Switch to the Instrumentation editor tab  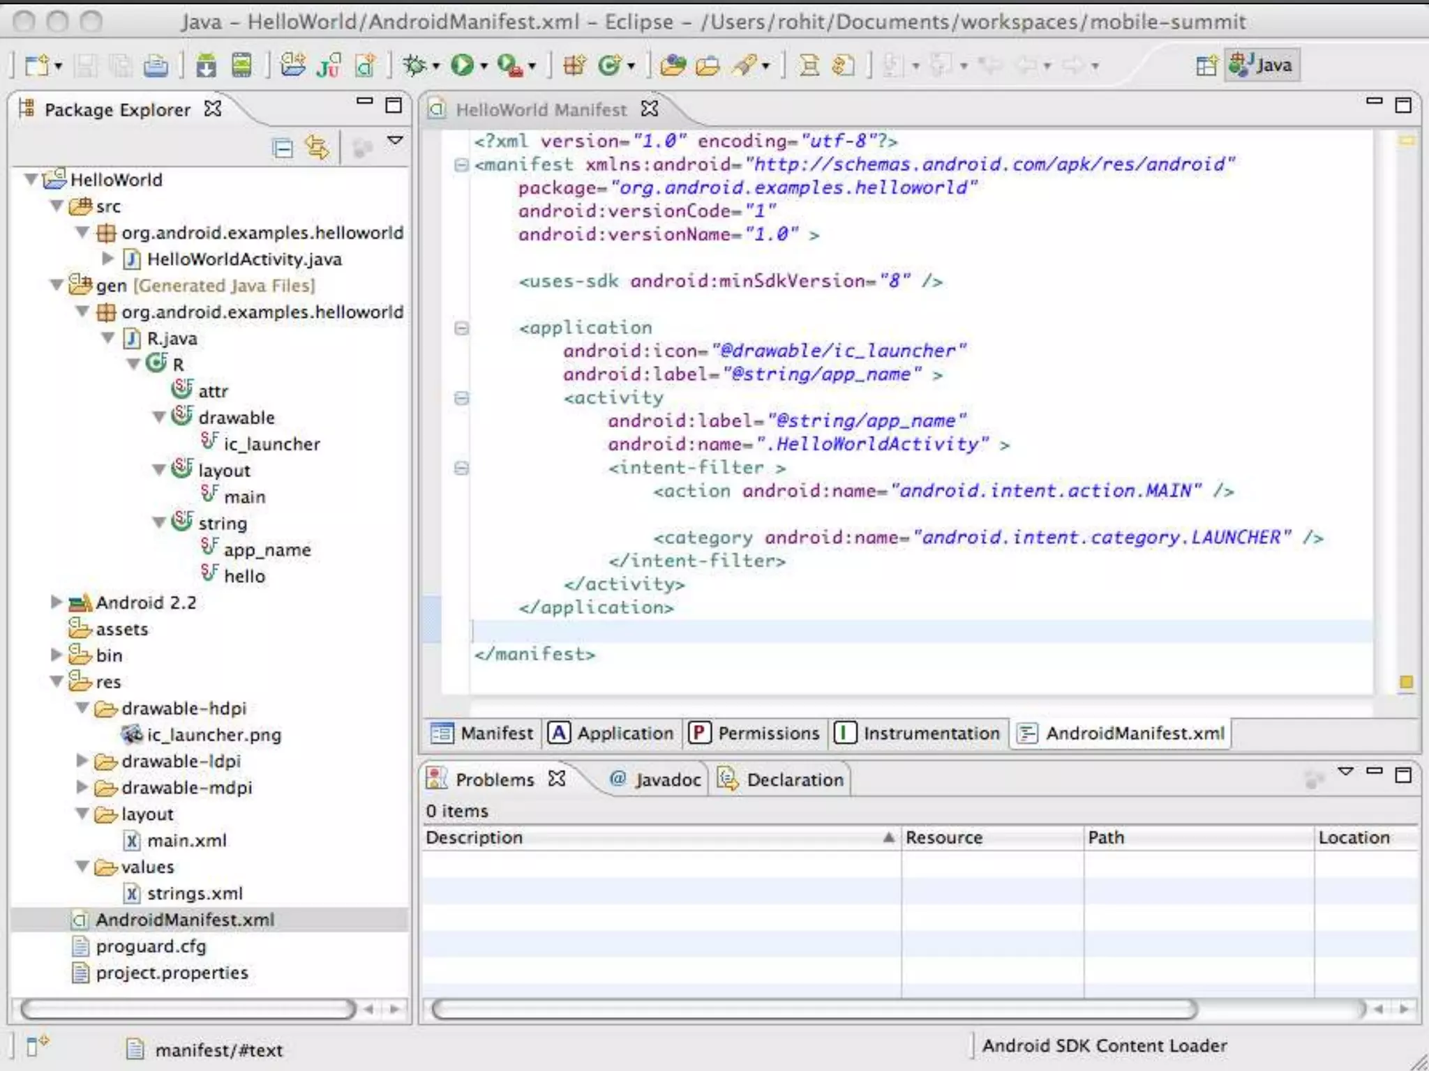tap(918, 734)
